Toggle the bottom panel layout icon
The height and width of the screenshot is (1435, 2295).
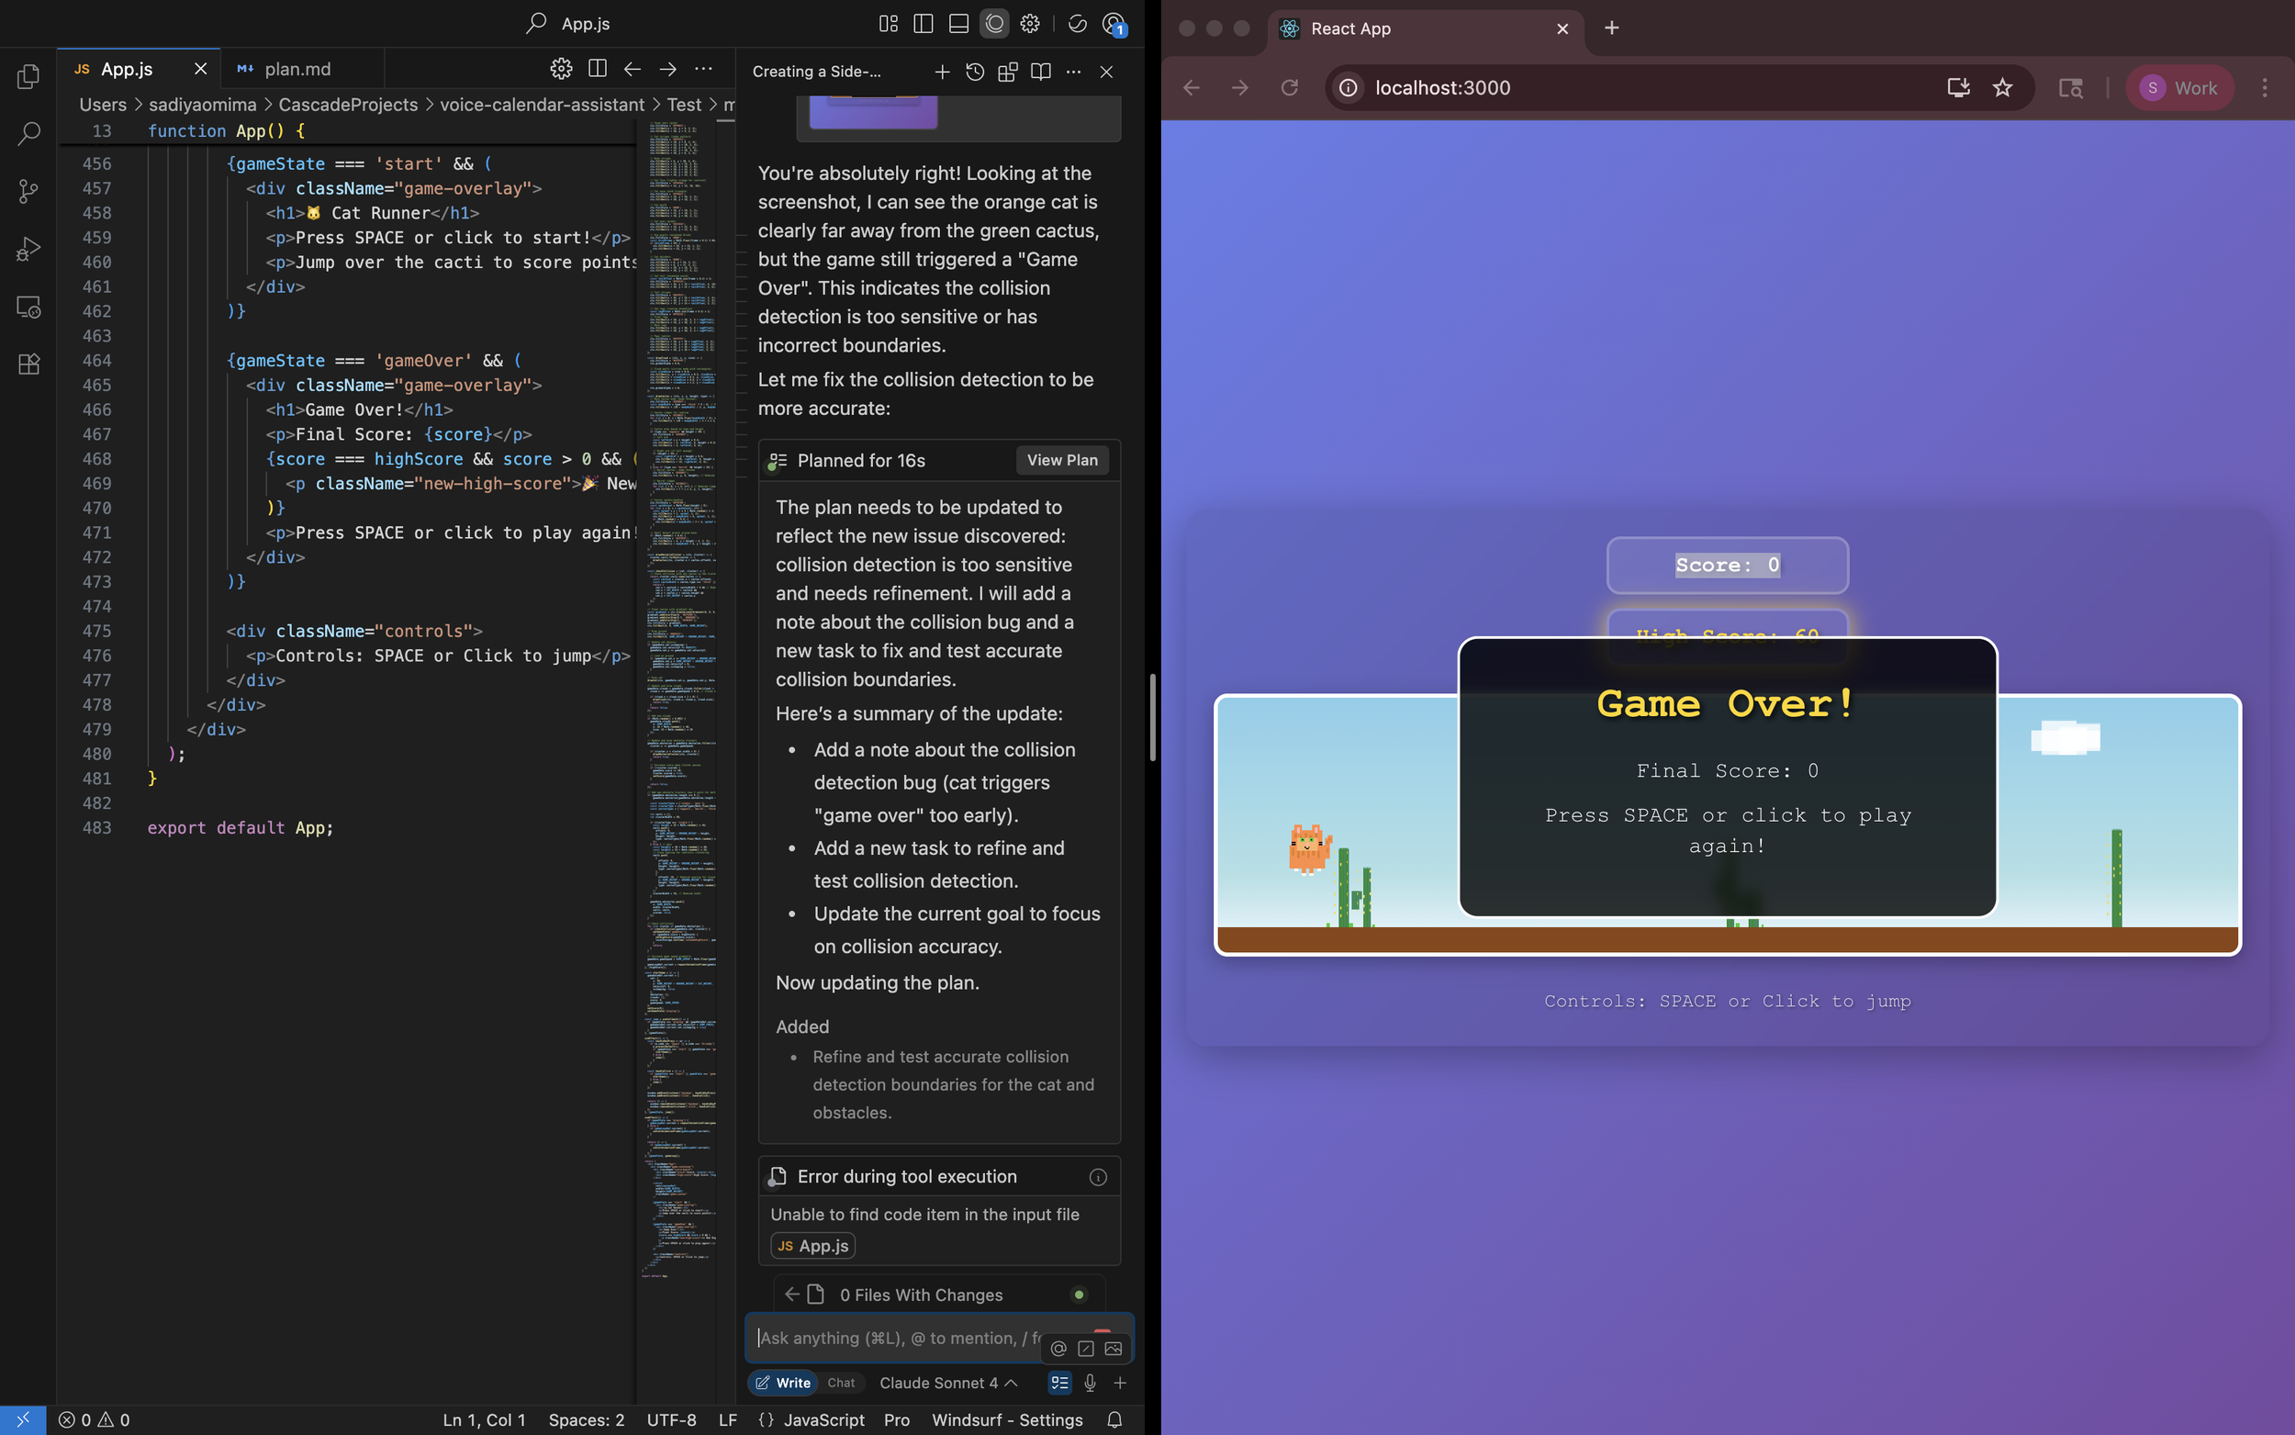click(958, 24)
